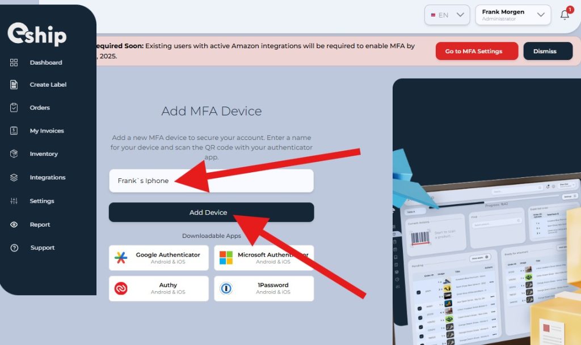Open the Support page
The image size is (581, 345).
(x=42, y=248)
